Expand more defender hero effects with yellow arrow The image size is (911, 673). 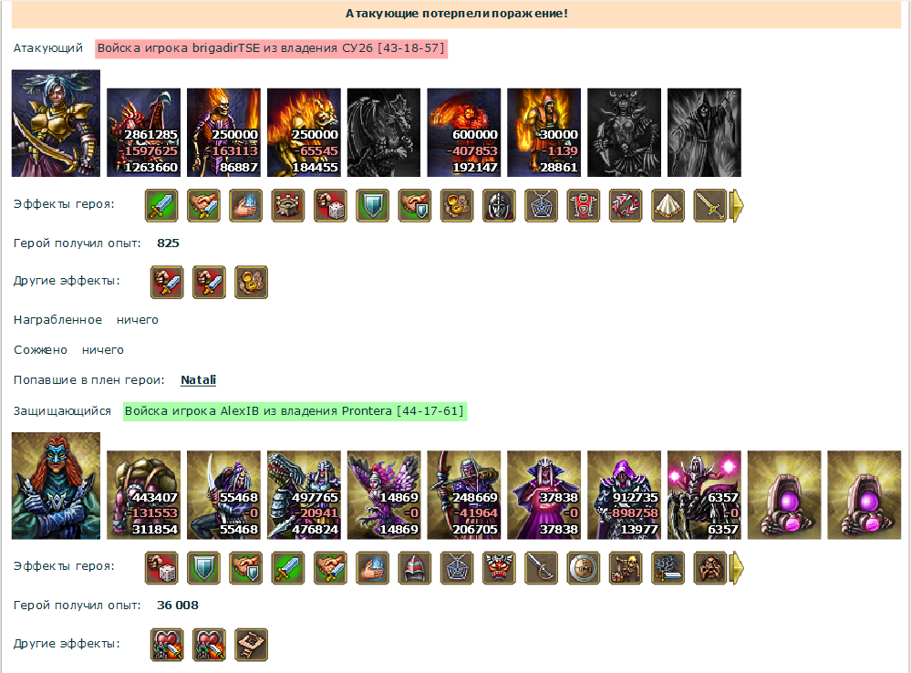(737, 568)
